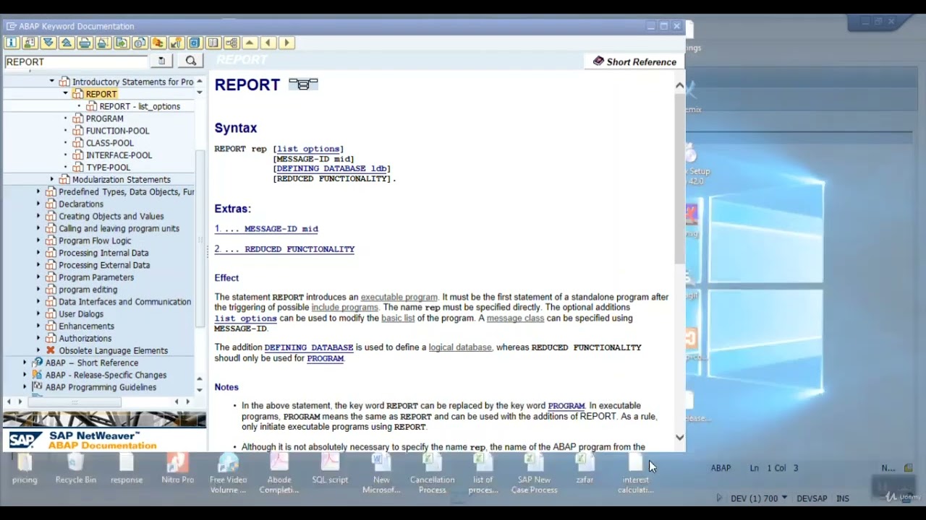
Task: Go forward with the right arrow toolbar icon
Action: click(286, 43)
